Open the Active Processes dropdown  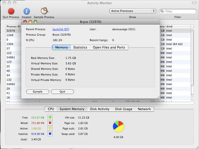point(132,11)
